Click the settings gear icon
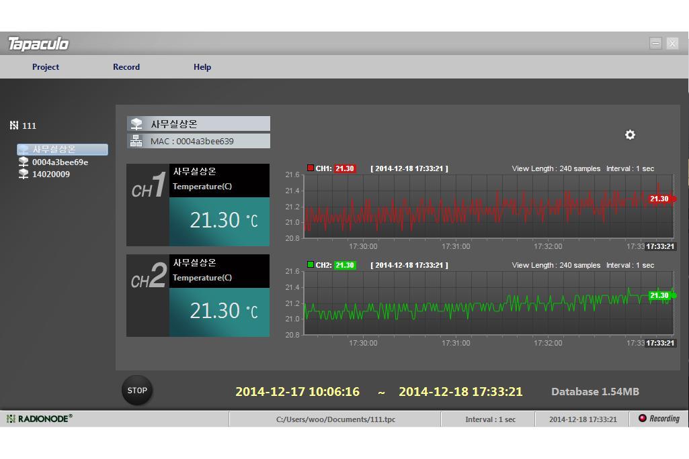Screen dimensions: 689x459 630,135
